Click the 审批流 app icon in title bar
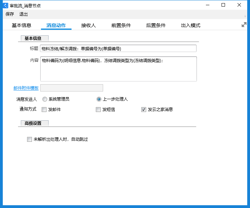This screenshot has width=250, height=208. [x=5, y=6]
